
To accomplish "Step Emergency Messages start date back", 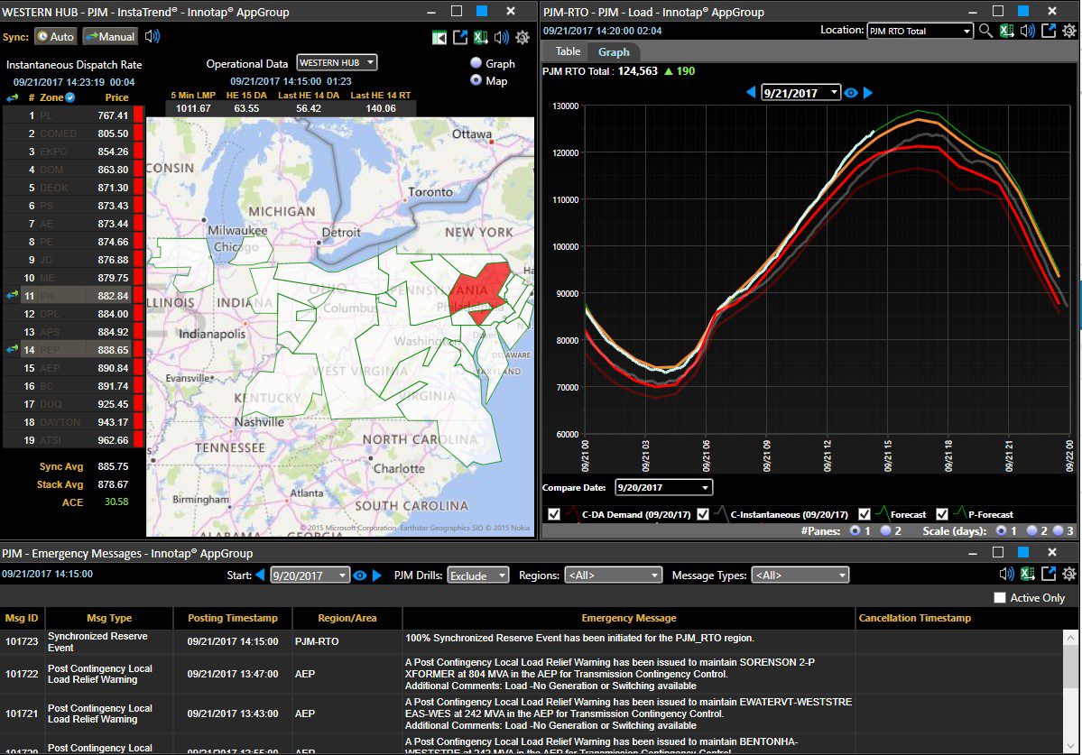I will pos(260,575).
